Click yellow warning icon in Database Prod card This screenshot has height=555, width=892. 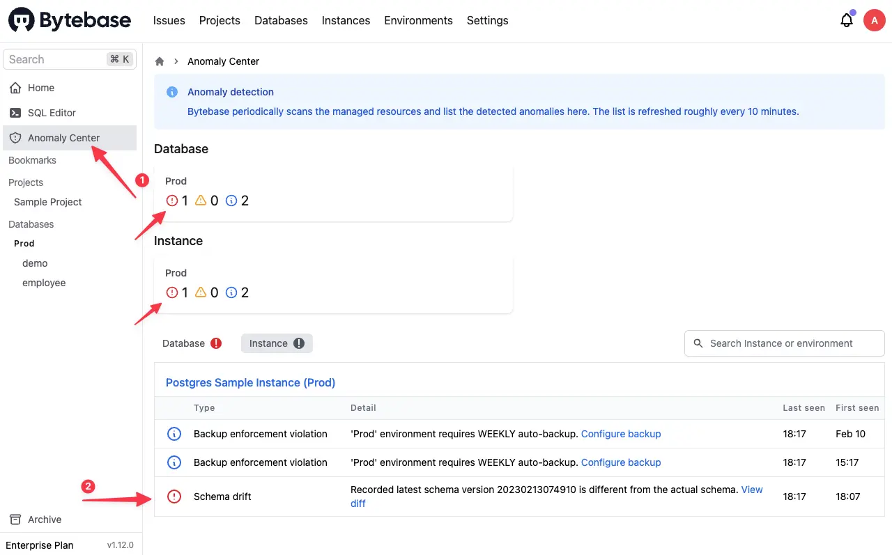pos(201,201)
